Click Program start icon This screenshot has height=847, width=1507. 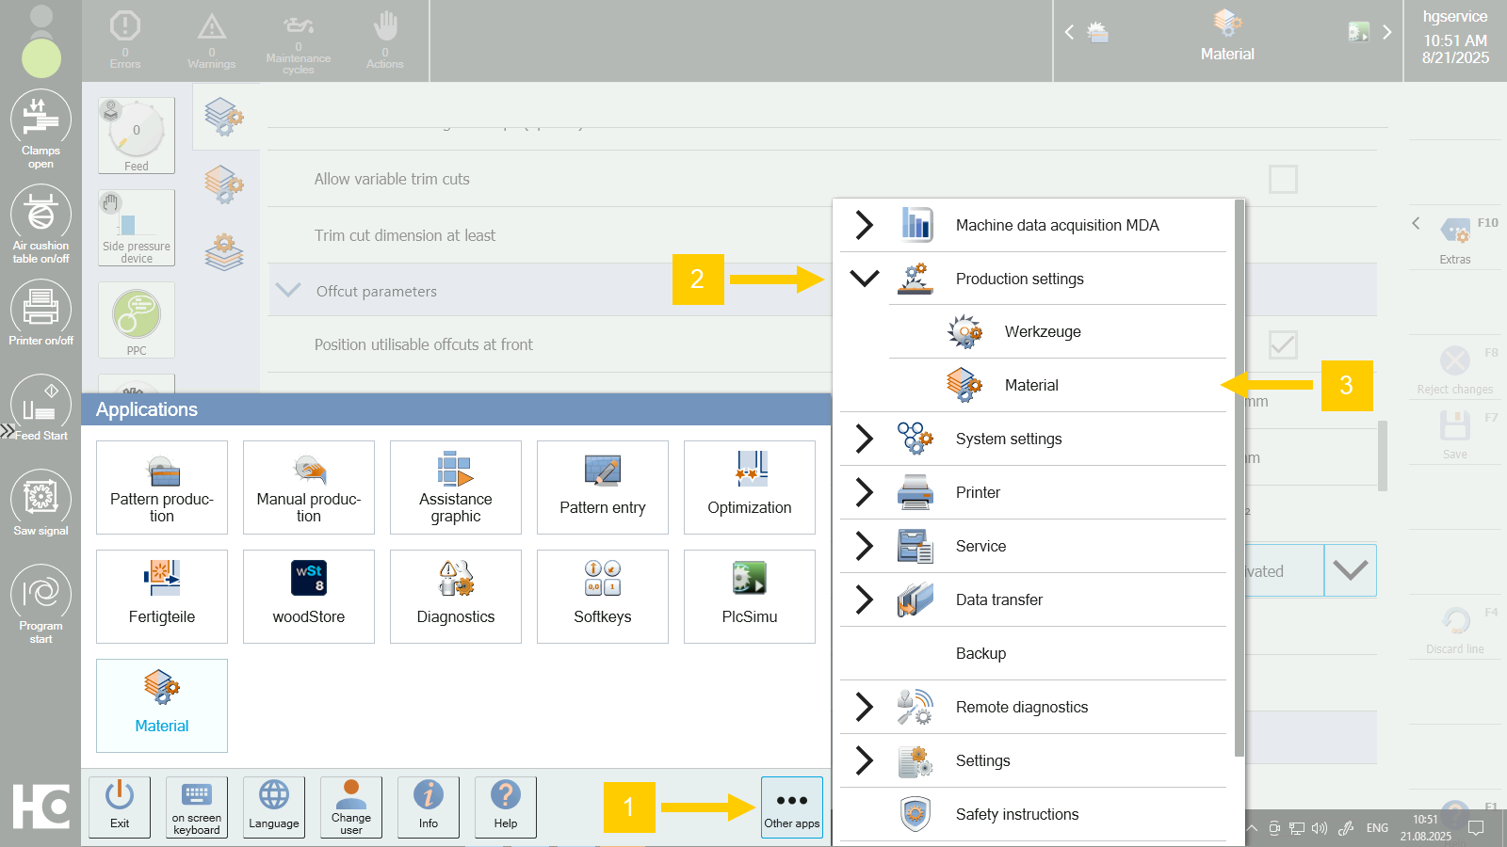coord(41,604)
